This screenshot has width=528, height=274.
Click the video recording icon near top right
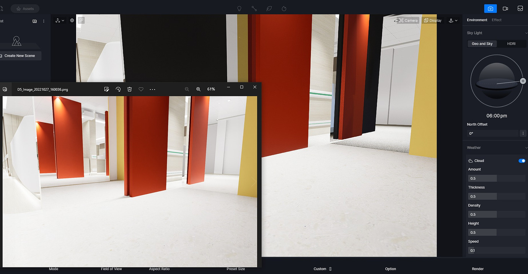coord(505,8)
